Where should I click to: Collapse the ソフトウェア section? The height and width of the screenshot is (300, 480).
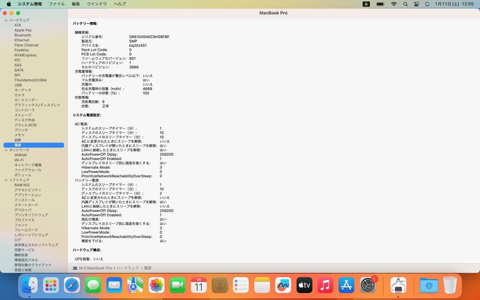point(6,180)
